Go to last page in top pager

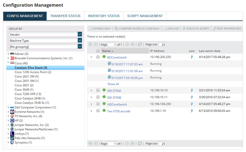click(x=133, y=44)
